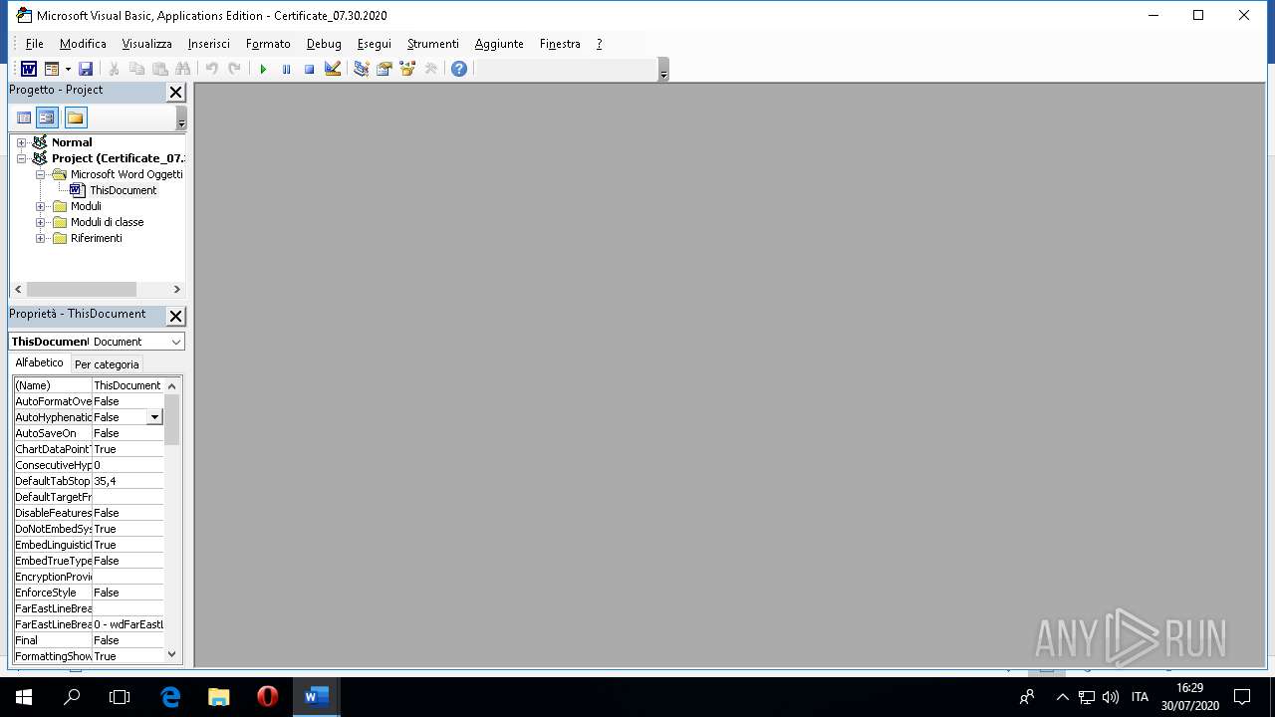
Task: Click the Break pause icon
Action: coord(286,69)
